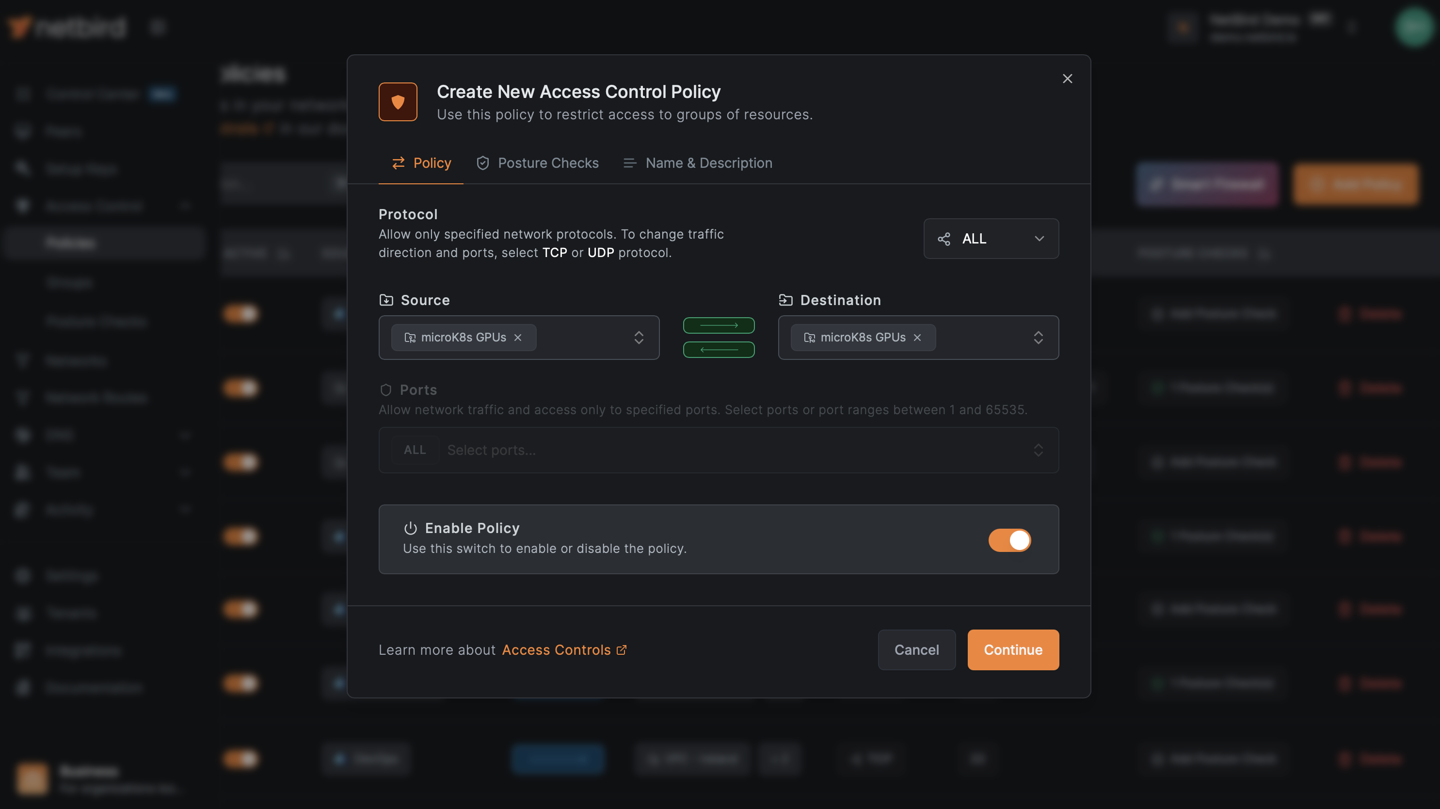Click the Access Controls external-link icon
Image resolution: width=1440 pixels, height=809 pixels.
(x=622, y=649)
